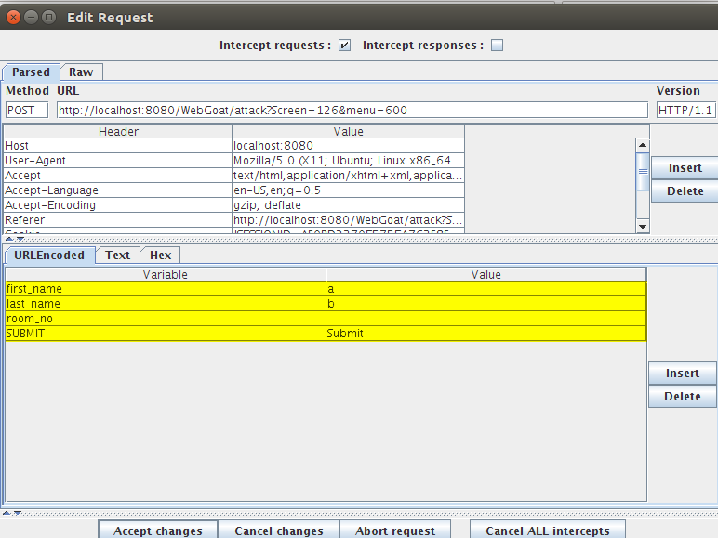This screenshot has height=538, width=718.
Task: Click the headers scrollbar up arrow
Action: [643, 145]
